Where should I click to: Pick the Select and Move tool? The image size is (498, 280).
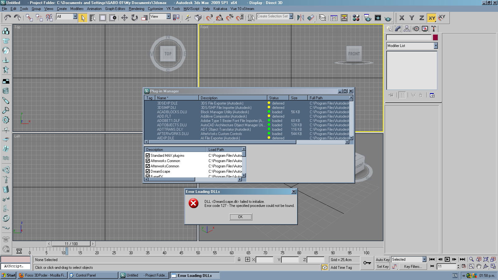[125, 18]
